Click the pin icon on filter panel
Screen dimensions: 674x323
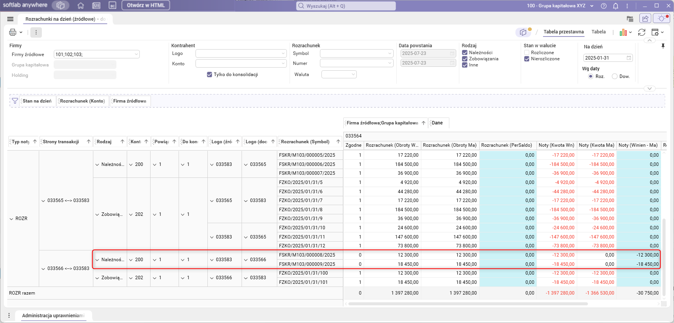(x=663, y=46)
